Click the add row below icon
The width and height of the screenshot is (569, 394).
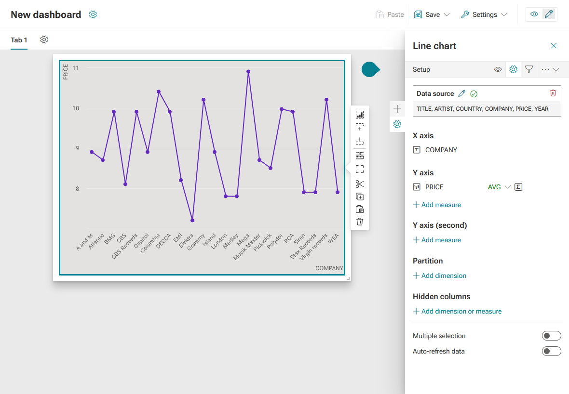point(360,127)
